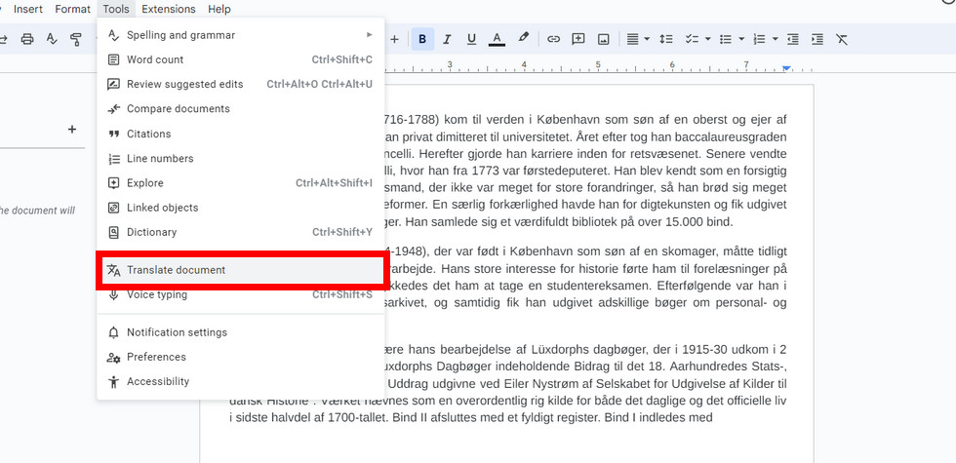Click the spell check toolbar icon

(x=52, y=40)
